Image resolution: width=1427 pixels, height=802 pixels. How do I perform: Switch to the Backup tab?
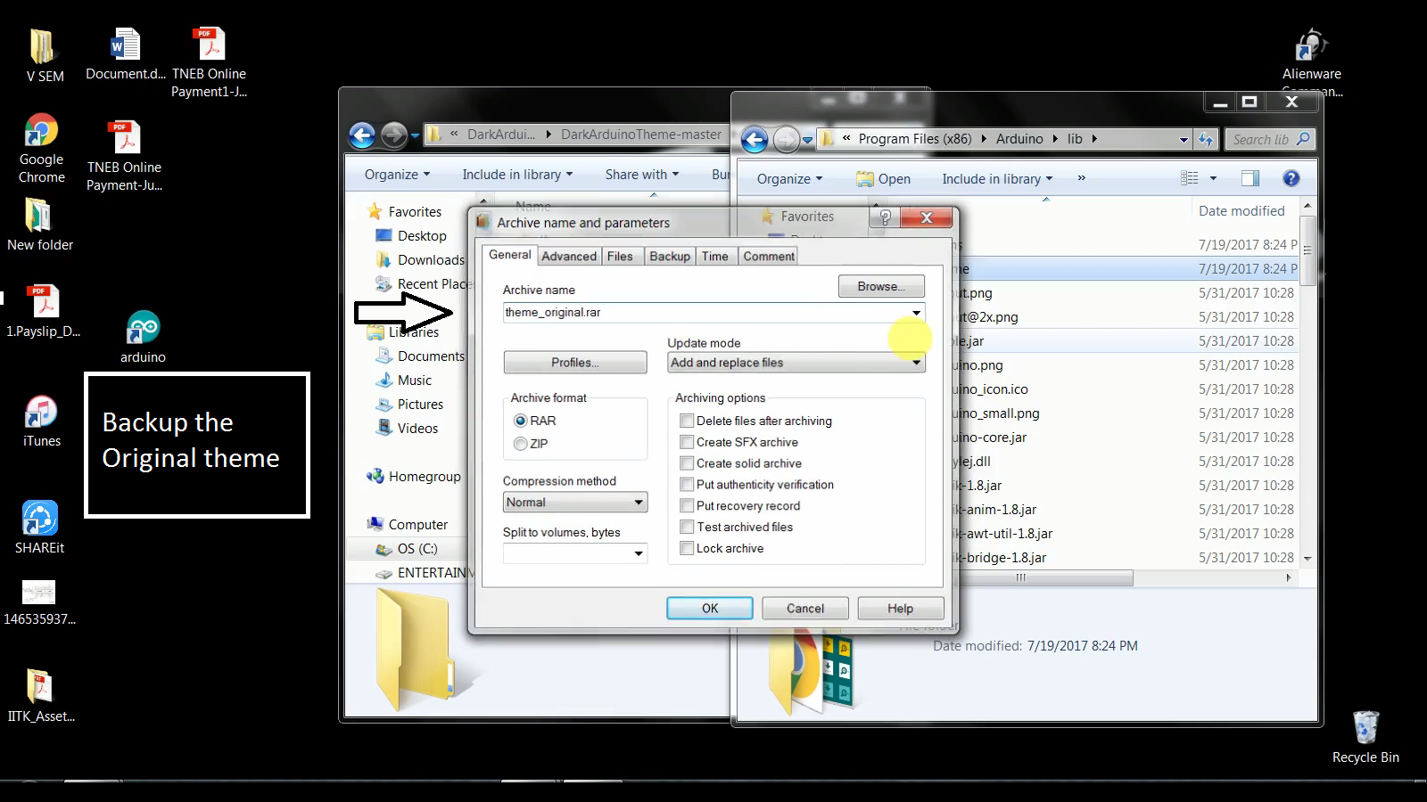pyautogui.click(x=669, y=256)
